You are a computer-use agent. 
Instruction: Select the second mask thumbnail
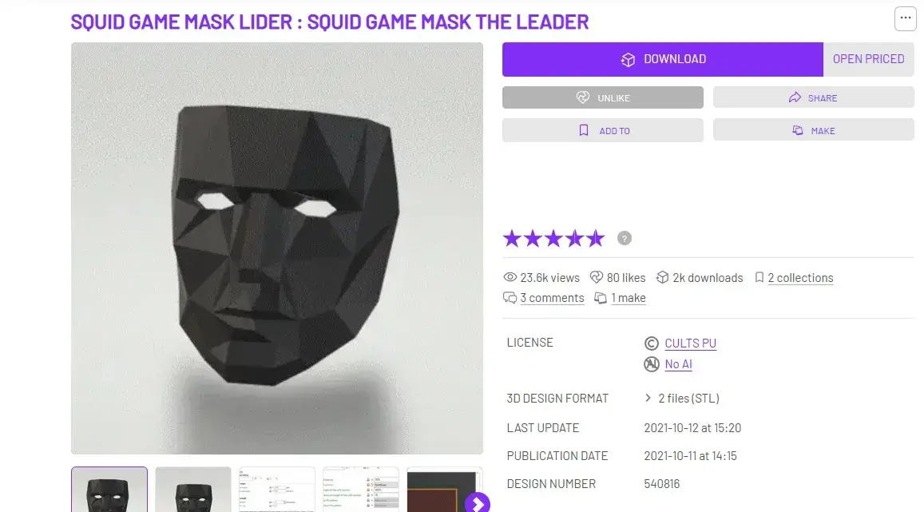[193, 490]
